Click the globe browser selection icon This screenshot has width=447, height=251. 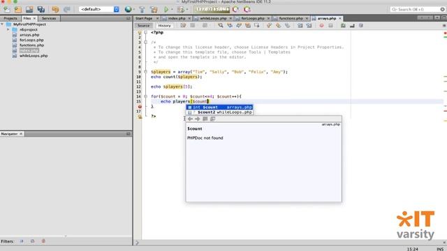click(x=128, y=9)
